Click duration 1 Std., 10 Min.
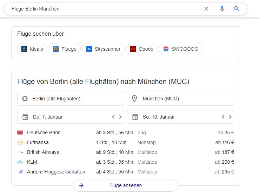The height and width of the screenshot is (192, 260). pyautogui.click(x=112, y=142)
